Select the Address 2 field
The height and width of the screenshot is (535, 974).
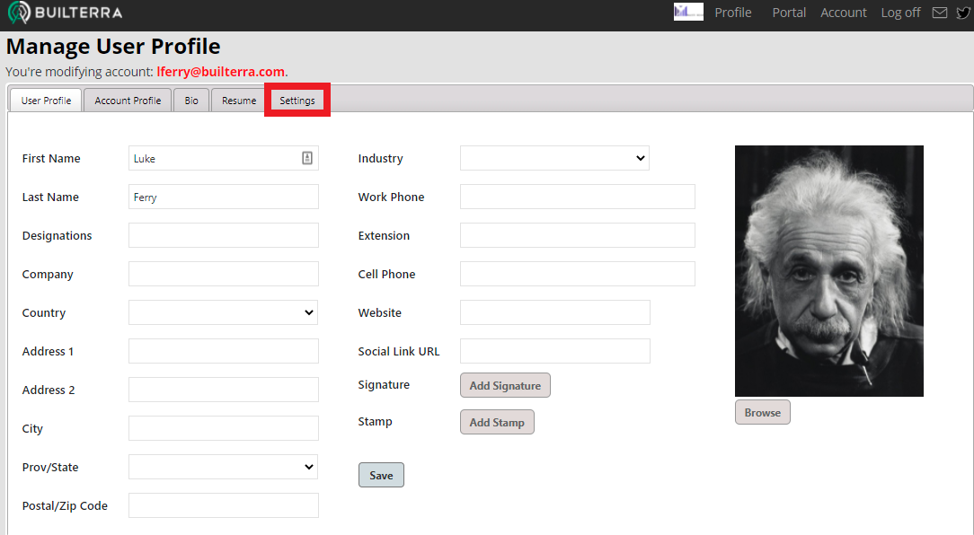[224, 390]
